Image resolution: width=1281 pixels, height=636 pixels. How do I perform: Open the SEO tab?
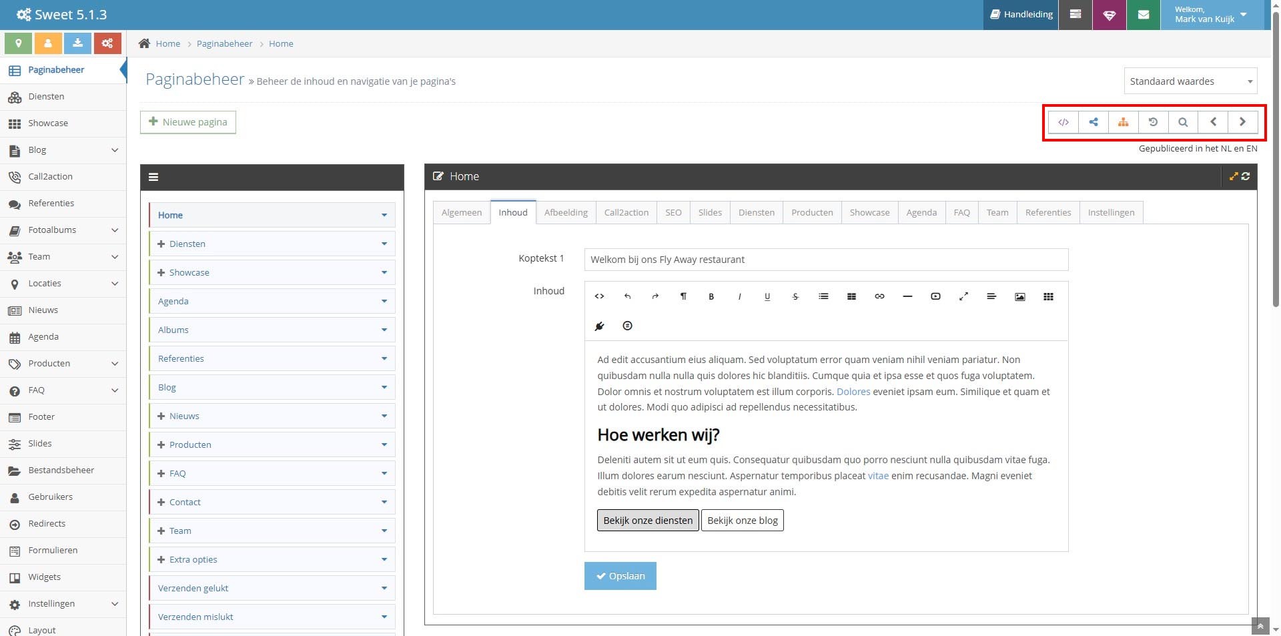[x=673, y=212]
